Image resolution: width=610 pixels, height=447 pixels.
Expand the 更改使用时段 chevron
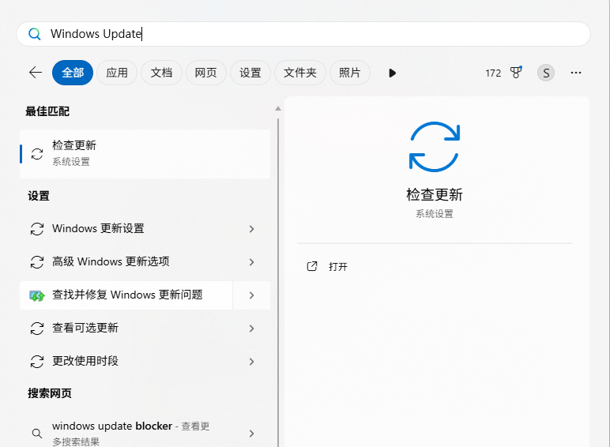click(x=252, y=362)
